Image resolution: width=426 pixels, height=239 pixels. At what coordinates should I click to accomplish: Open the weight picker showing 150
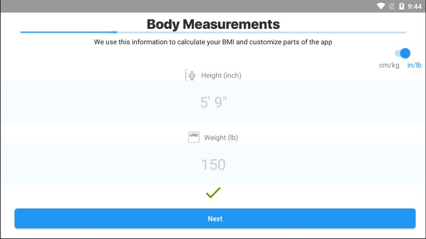pyautogui.click(x=213, y=165)
